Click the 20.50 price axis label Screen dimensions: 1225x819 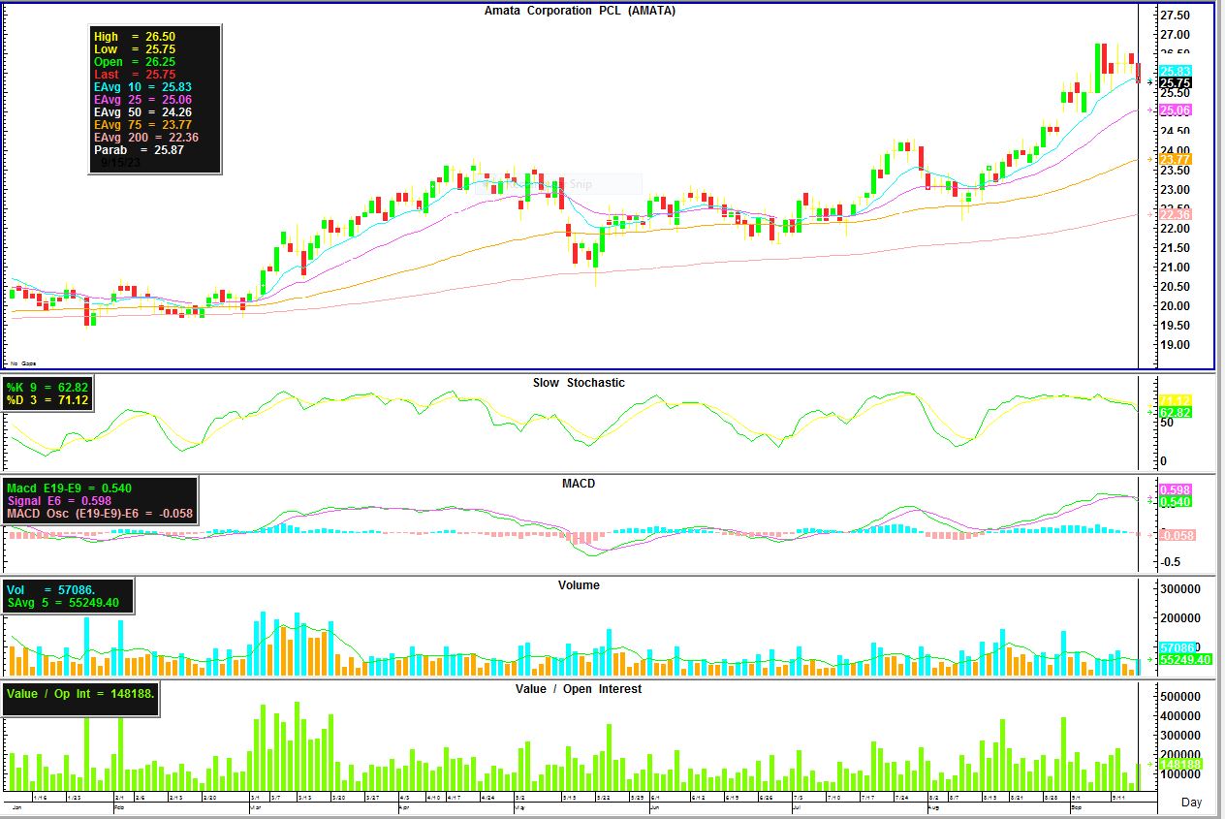click(x=1175, y=287)
